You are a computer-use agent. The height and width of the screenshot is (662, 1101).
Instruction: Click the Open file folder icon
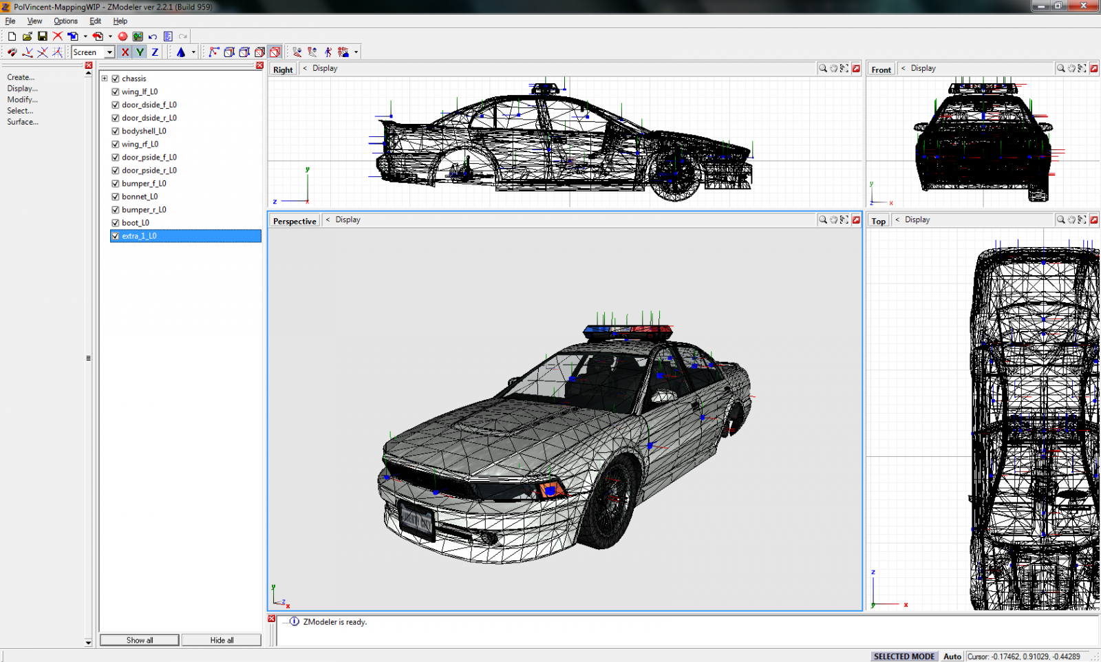(27, 36)
